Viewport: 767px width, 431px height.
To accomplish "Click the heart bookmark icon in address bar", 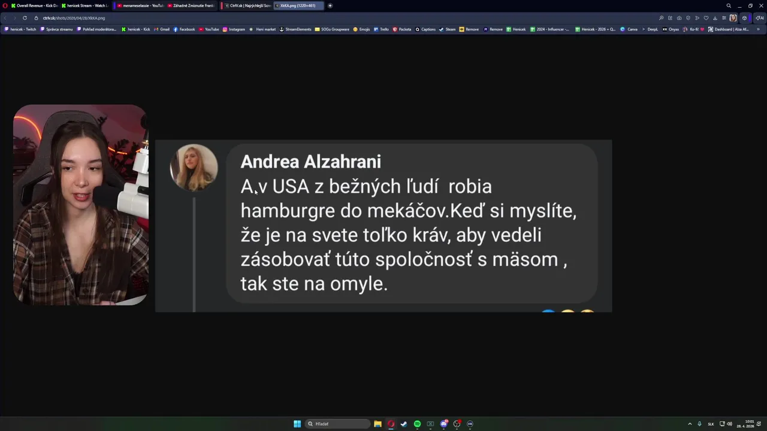I will click(706, 18).
